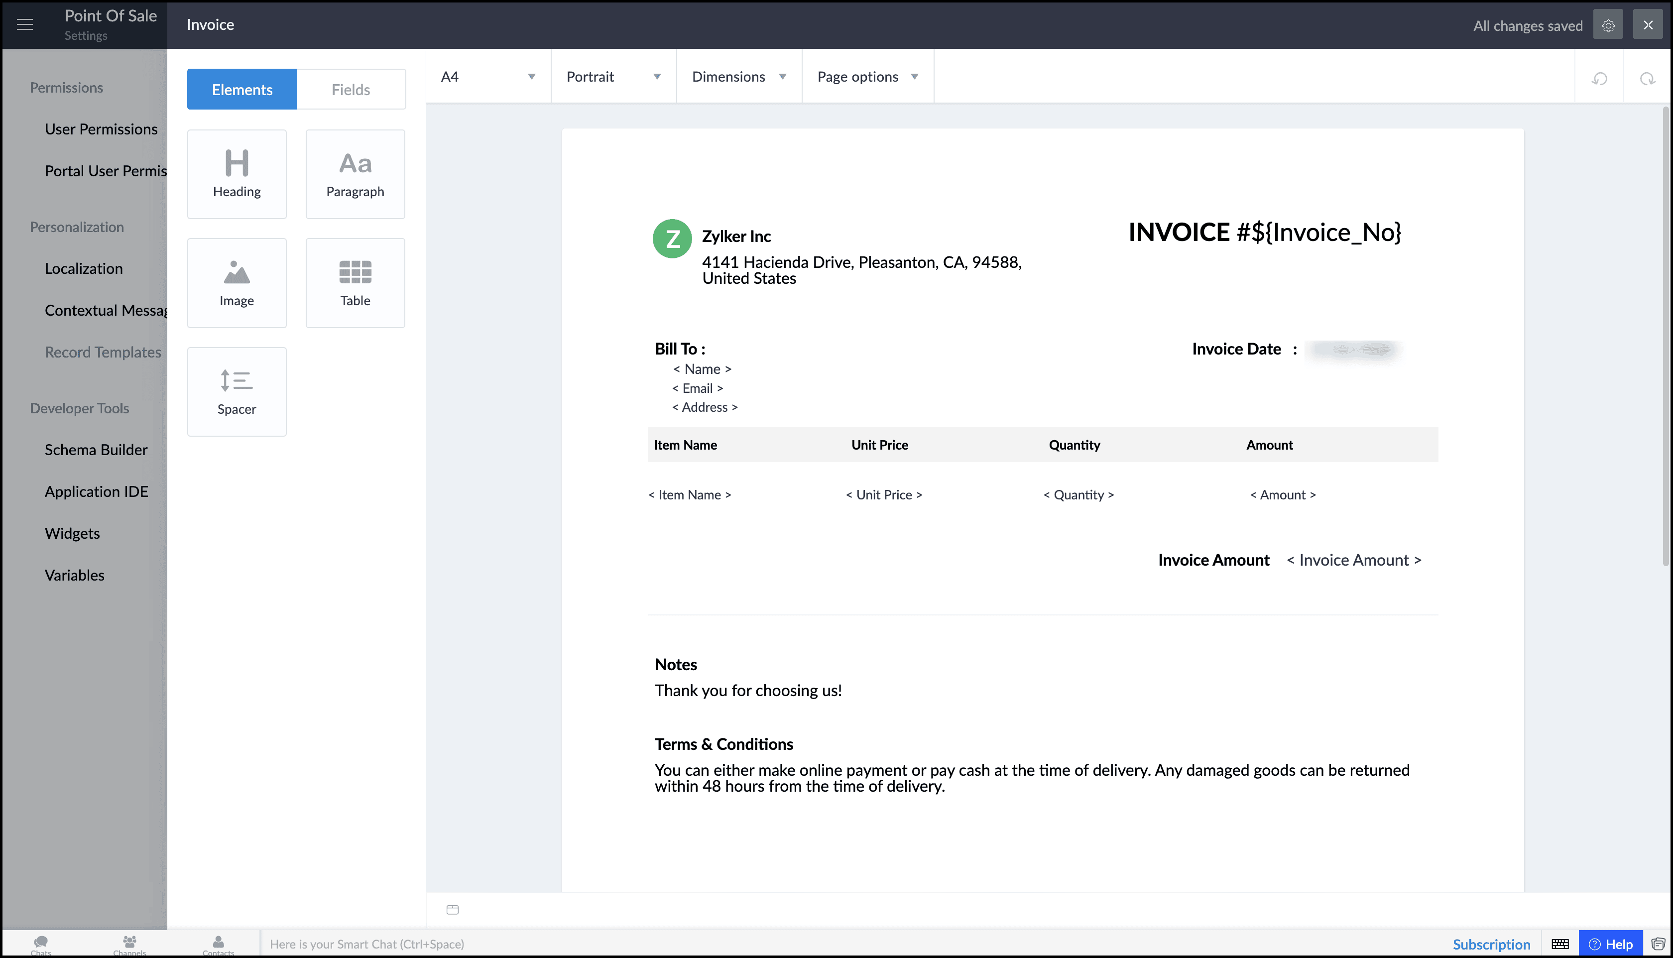Screen dimensions: 1673x958
Task: Pick the Image element tile
Action: pyautogui.click(x=236, y=283)
